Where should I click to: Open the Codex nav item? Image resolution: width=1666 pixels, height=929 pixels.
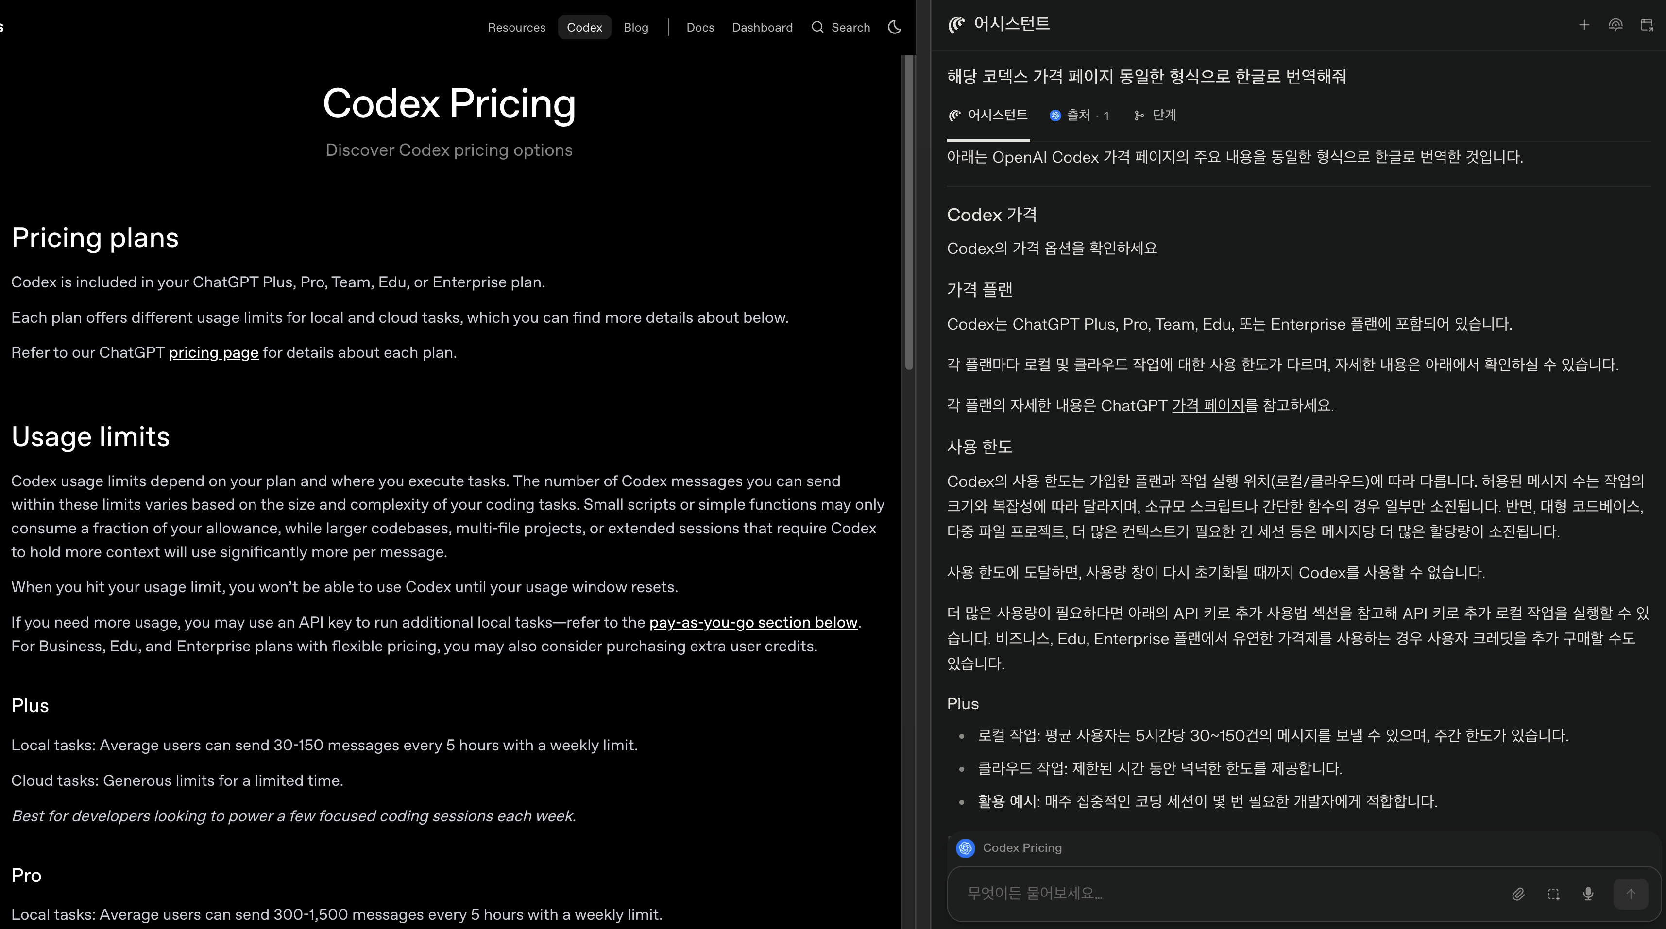point(584,27)
